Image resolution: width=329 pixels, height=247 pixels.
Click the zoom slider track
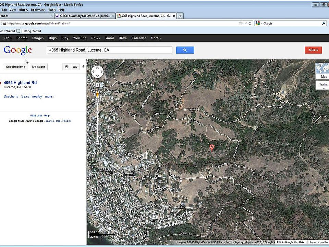click(97, 123)
